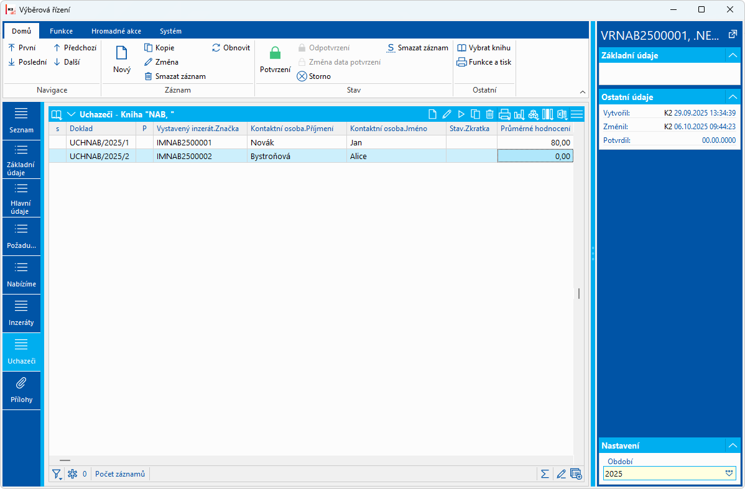Image resolution: width=745 pixels, height=489 pixels.
Task: Delete record via trash Smazat záznam
Action: click(x=175, y=76)
